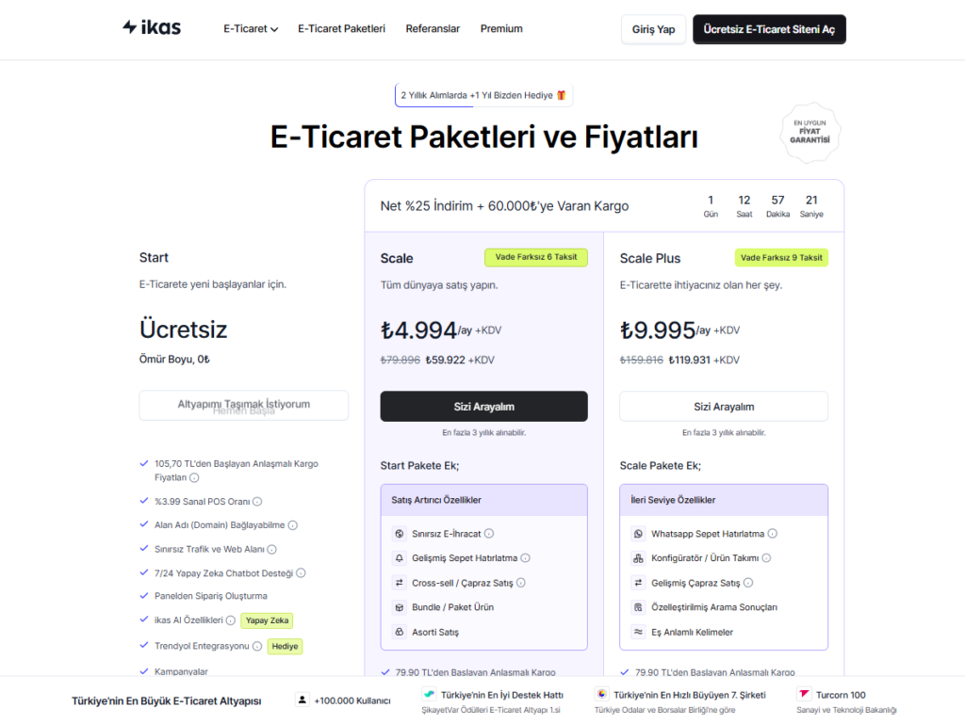The height and width of the screenshot is (724, 965).
Task: Click Sizi Arayalım under Scale Plus
Action: 724,407
